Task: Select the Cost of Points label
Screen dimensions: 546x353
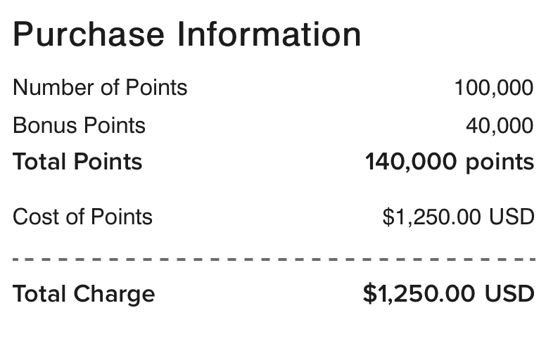Action: [x=82, y=217]
